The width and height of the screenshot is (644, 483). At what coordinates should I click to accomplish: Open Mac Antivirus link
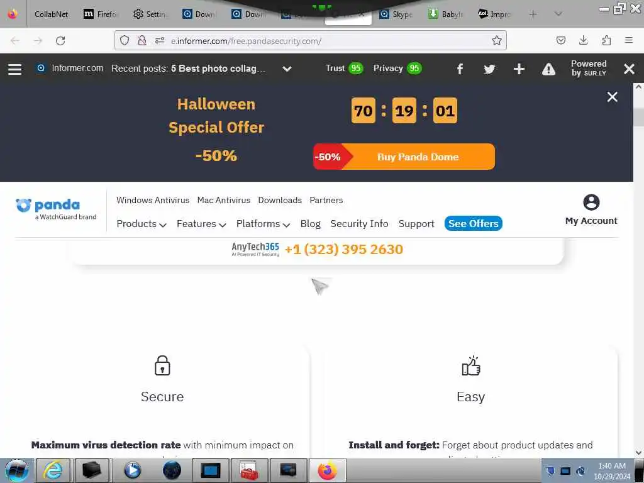pyautogui.click(x=223, y=200)
